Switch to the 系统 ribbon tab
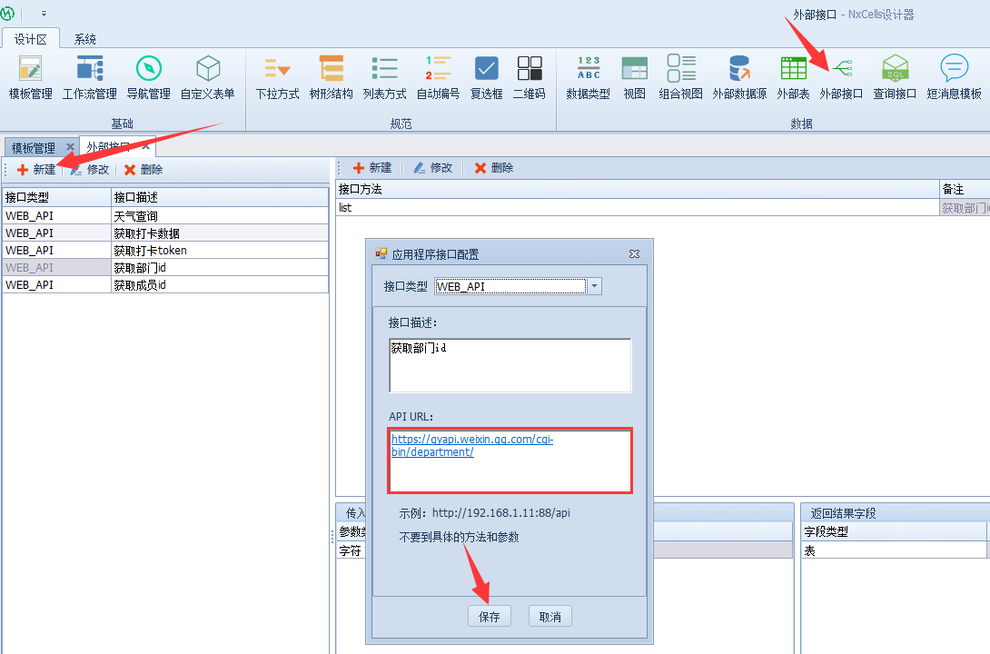 (x=85, y=39)
